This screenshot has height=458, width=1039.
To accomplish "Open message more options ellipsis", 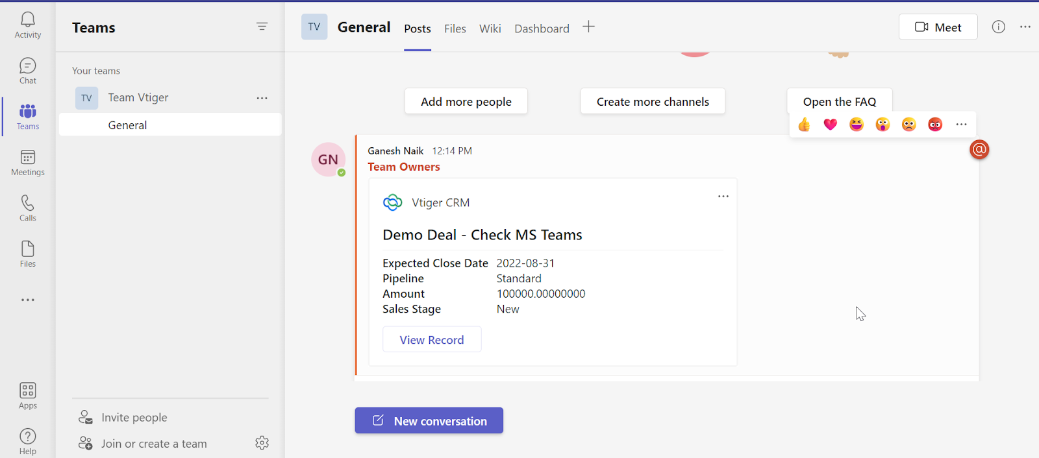I will point(962,125).
